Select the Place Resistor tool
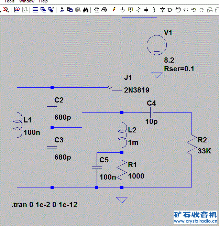219x226 pixels. [x=139, y=10]
